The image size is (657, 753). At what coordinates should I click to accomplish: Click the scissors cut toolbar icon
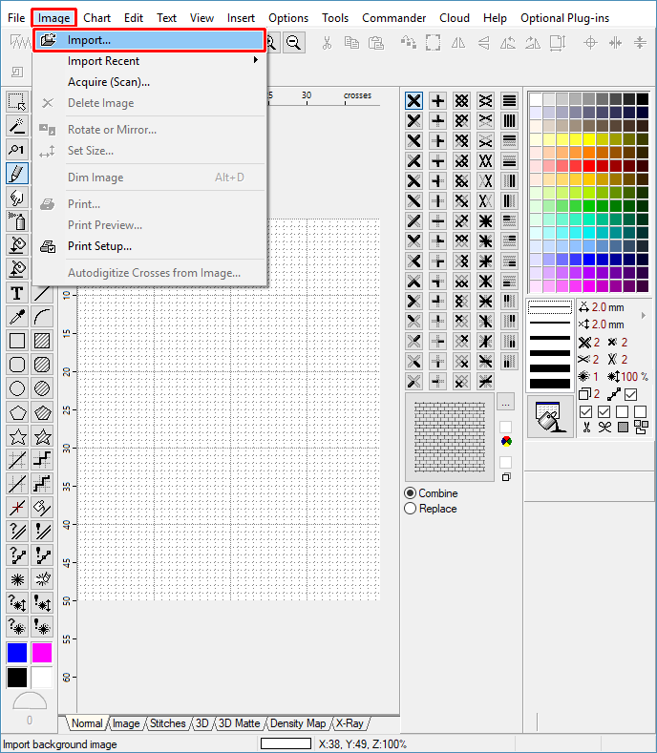click(x=327, y=43)
